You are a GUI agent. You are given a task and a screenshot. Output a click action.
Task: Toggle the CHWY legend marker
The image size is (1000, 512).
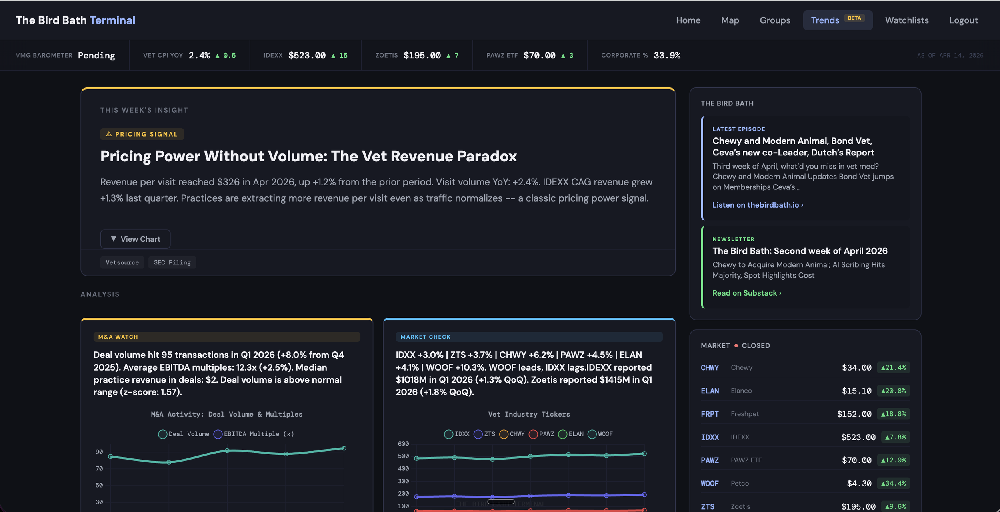504,434
